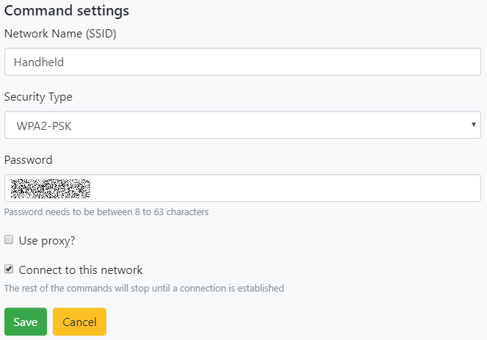Click the password length hint text

[106, 211]
